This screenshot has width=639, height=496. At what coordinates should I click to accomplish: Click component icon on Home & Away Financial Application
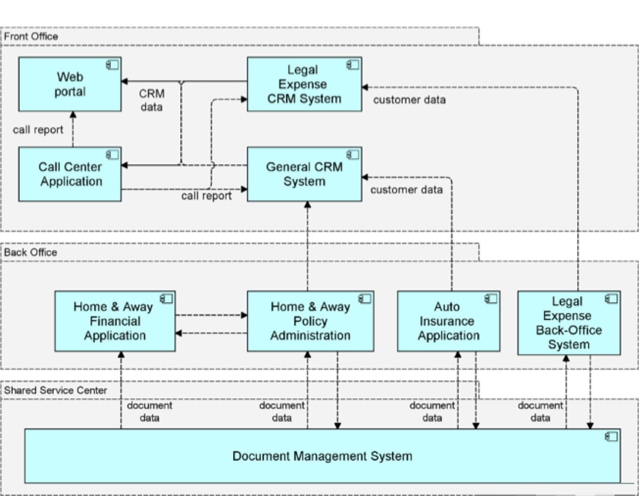point(167,299)
